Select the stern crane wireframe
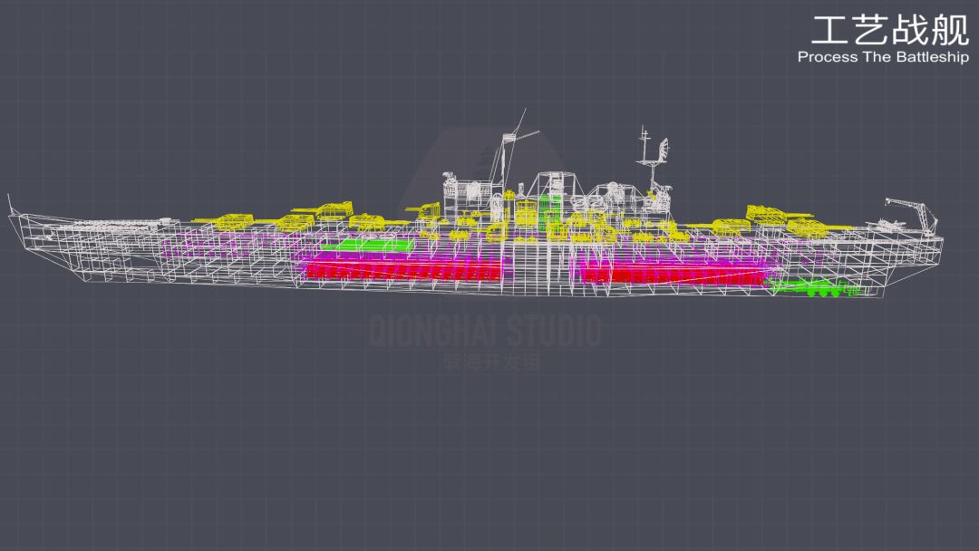 (914, 216)
